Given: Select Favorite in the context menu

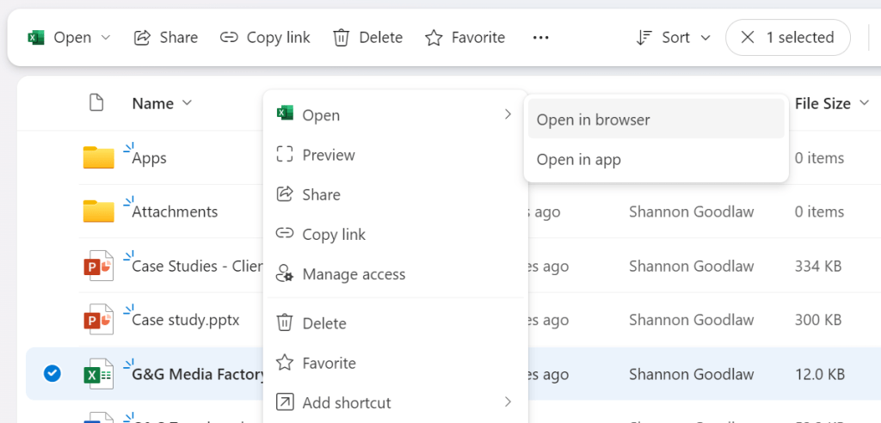Looking at the screenshot, I should [x=396, y=363].
